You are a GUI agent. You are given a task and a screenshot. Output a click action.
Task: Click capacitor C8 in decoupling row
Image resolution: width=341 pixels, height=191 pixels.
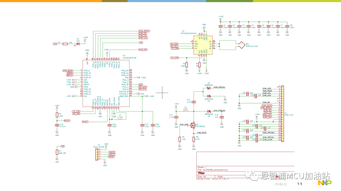click(287, 26)
